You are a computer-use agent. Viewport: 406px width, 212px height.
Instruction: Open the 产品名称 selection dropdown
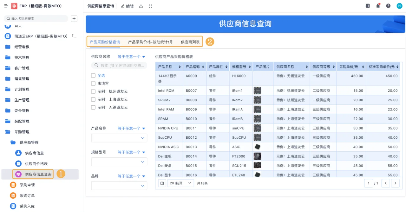tap(119, 138)
